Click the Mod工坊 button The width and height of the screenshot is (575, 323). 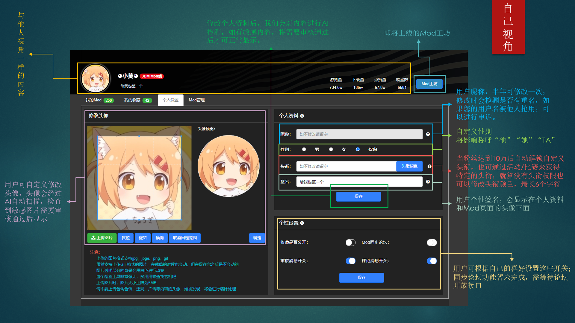tap(429, 84)
